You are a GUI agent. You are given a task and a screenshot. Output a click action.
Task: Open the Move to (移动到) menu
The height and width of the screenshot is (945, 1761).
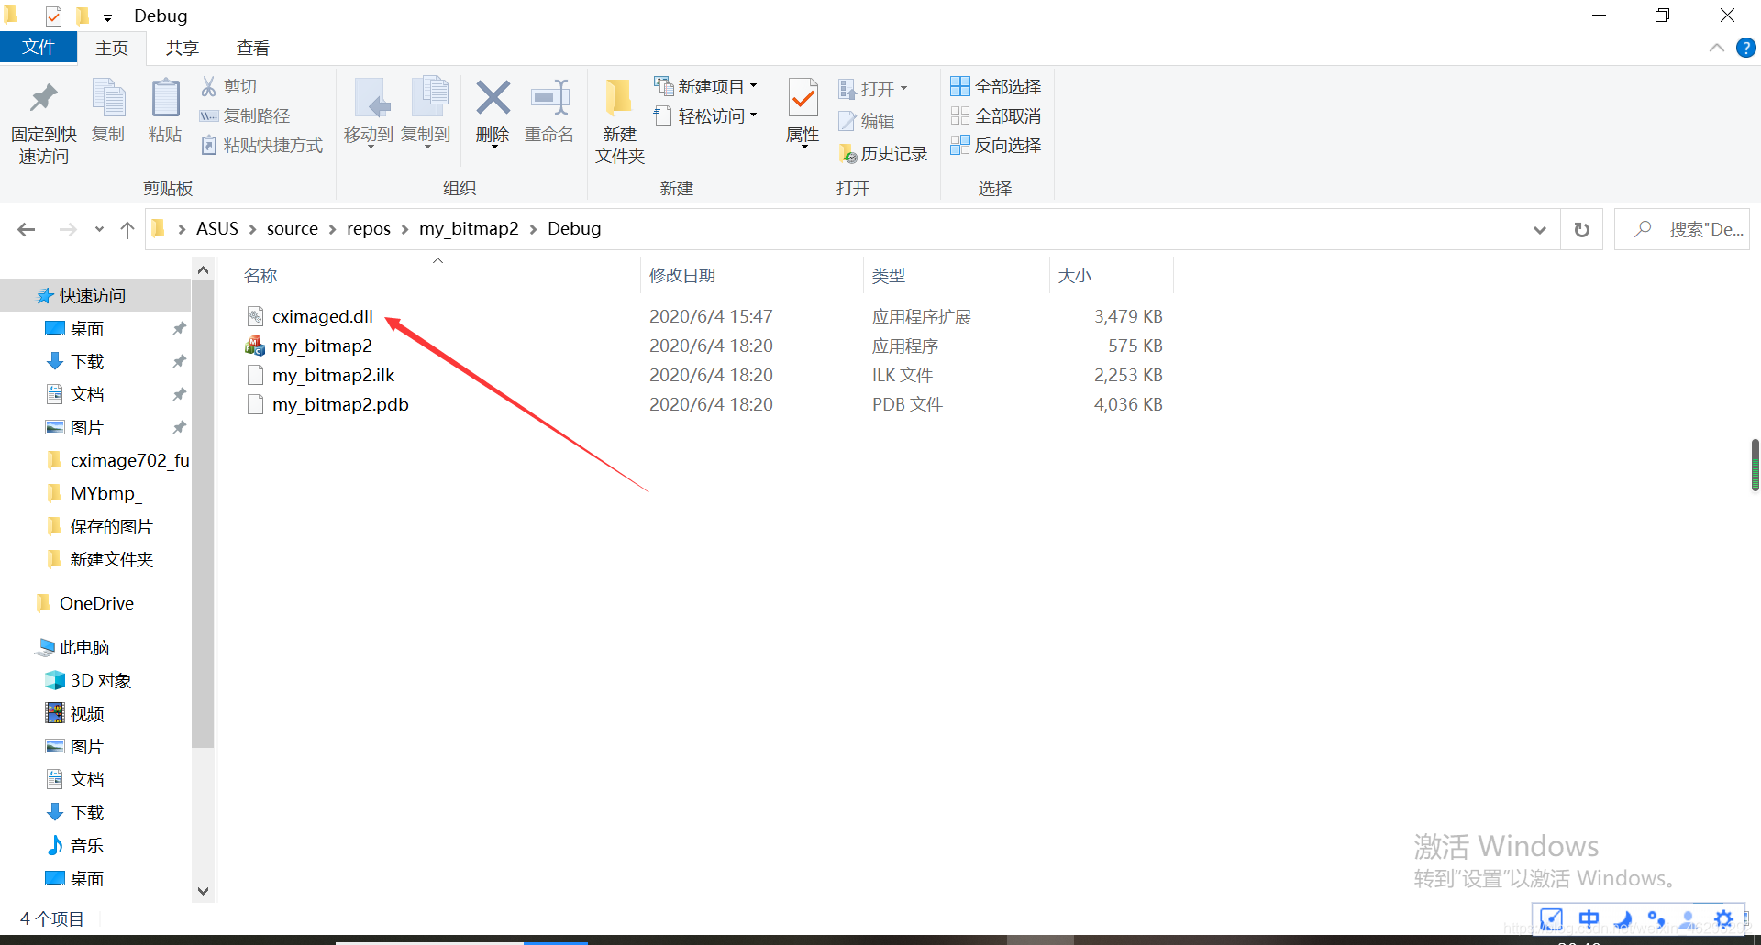369,113
